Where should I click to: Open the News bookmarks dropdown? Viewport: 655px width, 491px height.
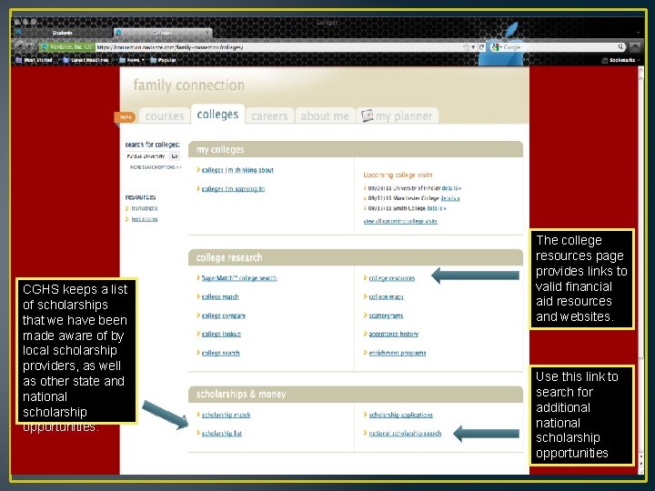coord(132,60)
